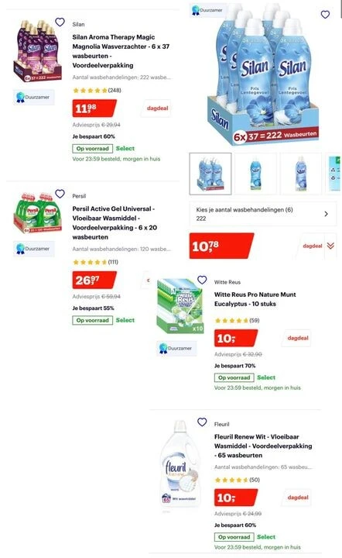Viewport: 342px width, 558px height.
Task: Open Silan Aroma Therapy Magic Magnolia title
Action: [121, 51]
